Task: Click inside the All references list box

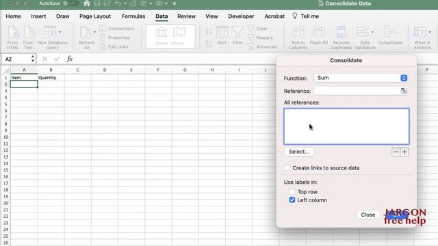Action: click(346, 126)
